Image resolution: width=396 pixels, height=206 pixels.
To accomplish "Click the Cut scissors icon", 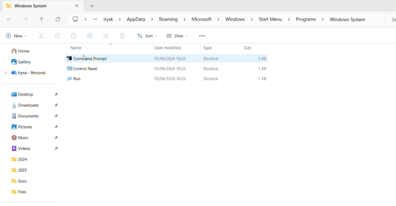I will pyautogui.click(x=41, y=36).
